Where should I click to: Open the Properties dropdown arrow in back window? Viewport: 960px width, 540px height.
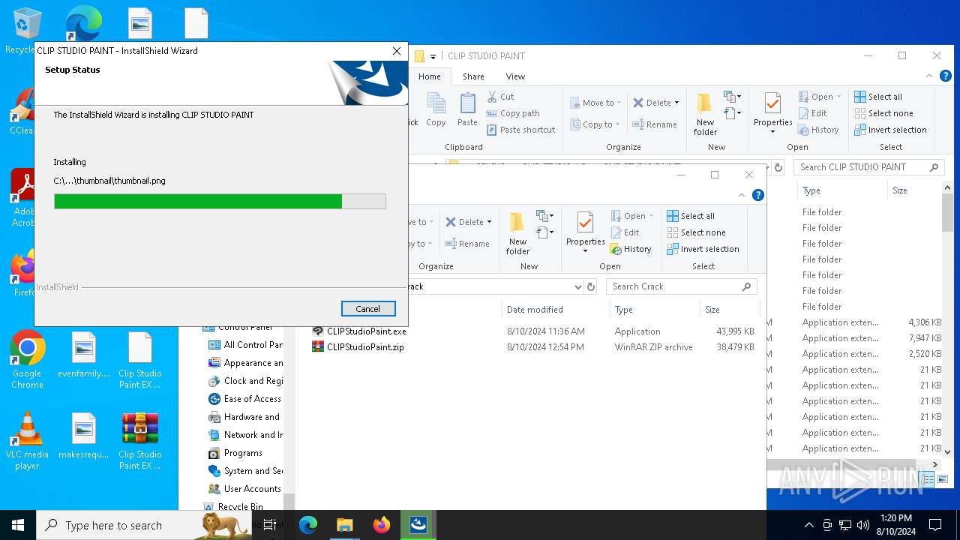(x=772, y=133)
